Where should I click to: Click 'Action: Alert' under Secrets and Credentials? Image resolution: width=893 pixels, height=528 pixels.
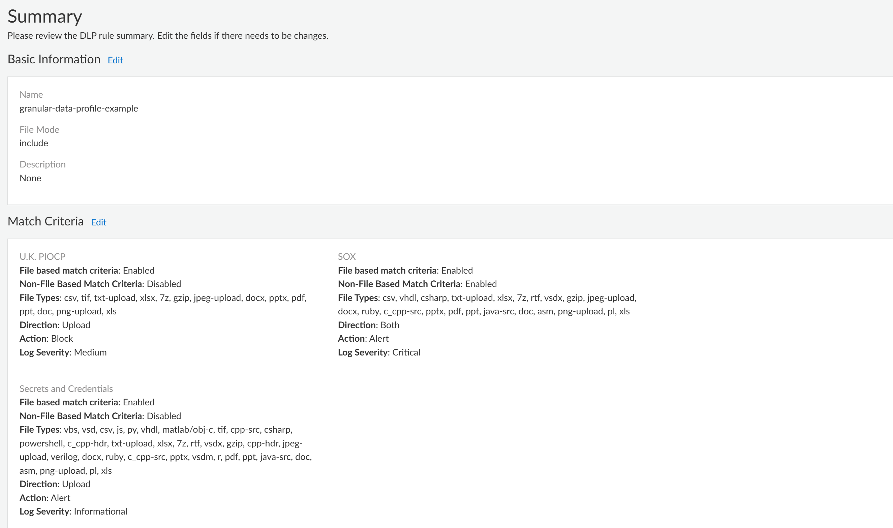click(45, 498)
